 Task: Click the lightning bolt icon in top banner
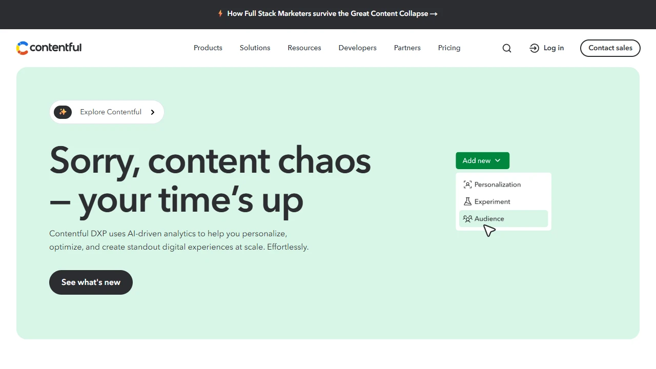tap(221, 14)
